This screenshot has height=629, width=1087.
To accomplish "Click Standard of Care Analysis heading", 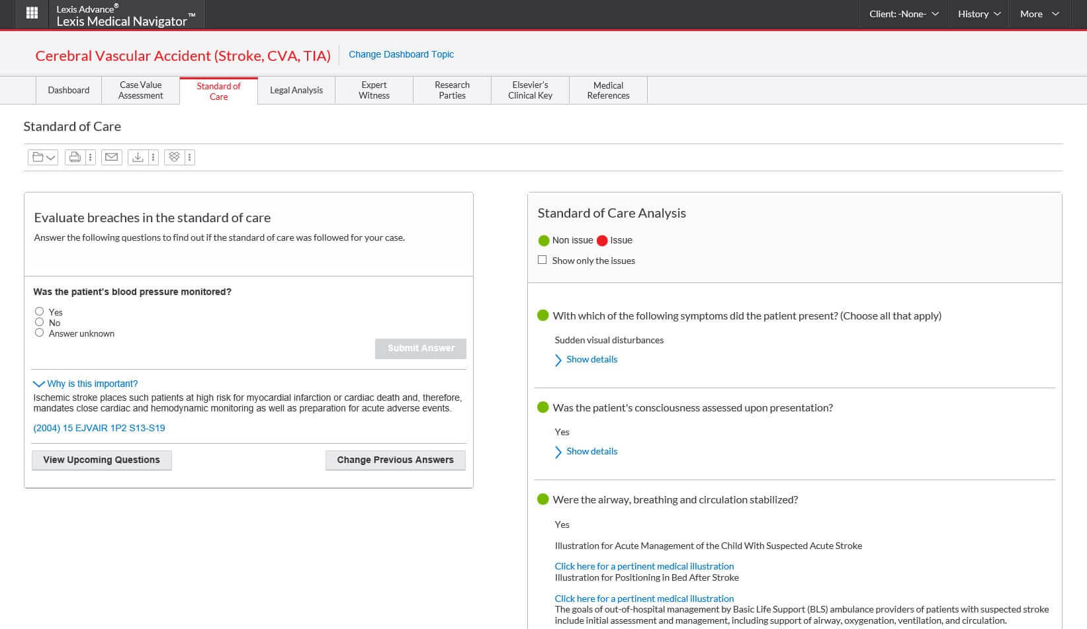I will [x=612, y=213].
